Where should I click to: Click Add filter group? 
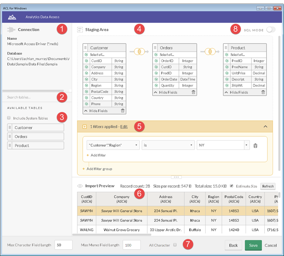point(97,169)
